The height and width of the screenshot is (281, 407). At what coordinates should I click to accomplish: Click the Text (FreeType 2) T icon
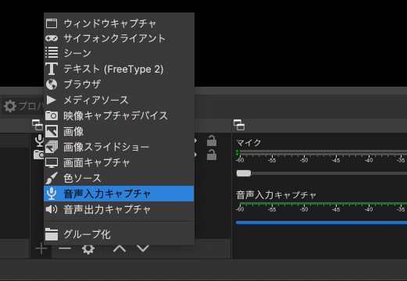click(x=52, y=69)
